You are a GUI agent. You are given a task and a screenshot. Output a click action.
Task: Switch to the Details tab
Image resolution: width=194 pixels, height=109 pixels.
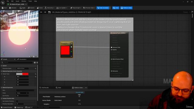coord(5,59)
